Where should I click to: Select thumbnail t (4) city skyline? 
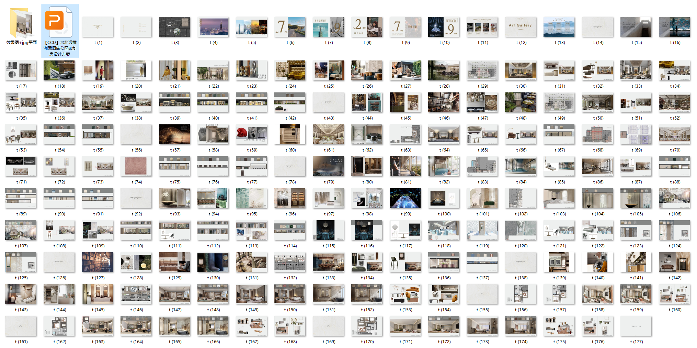pyautogui.click(x=213, y=27)
